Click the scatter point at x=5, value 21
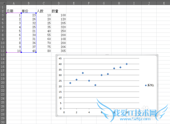The width and height of the screenshot is (170, 124). click(x=95, y=85)
